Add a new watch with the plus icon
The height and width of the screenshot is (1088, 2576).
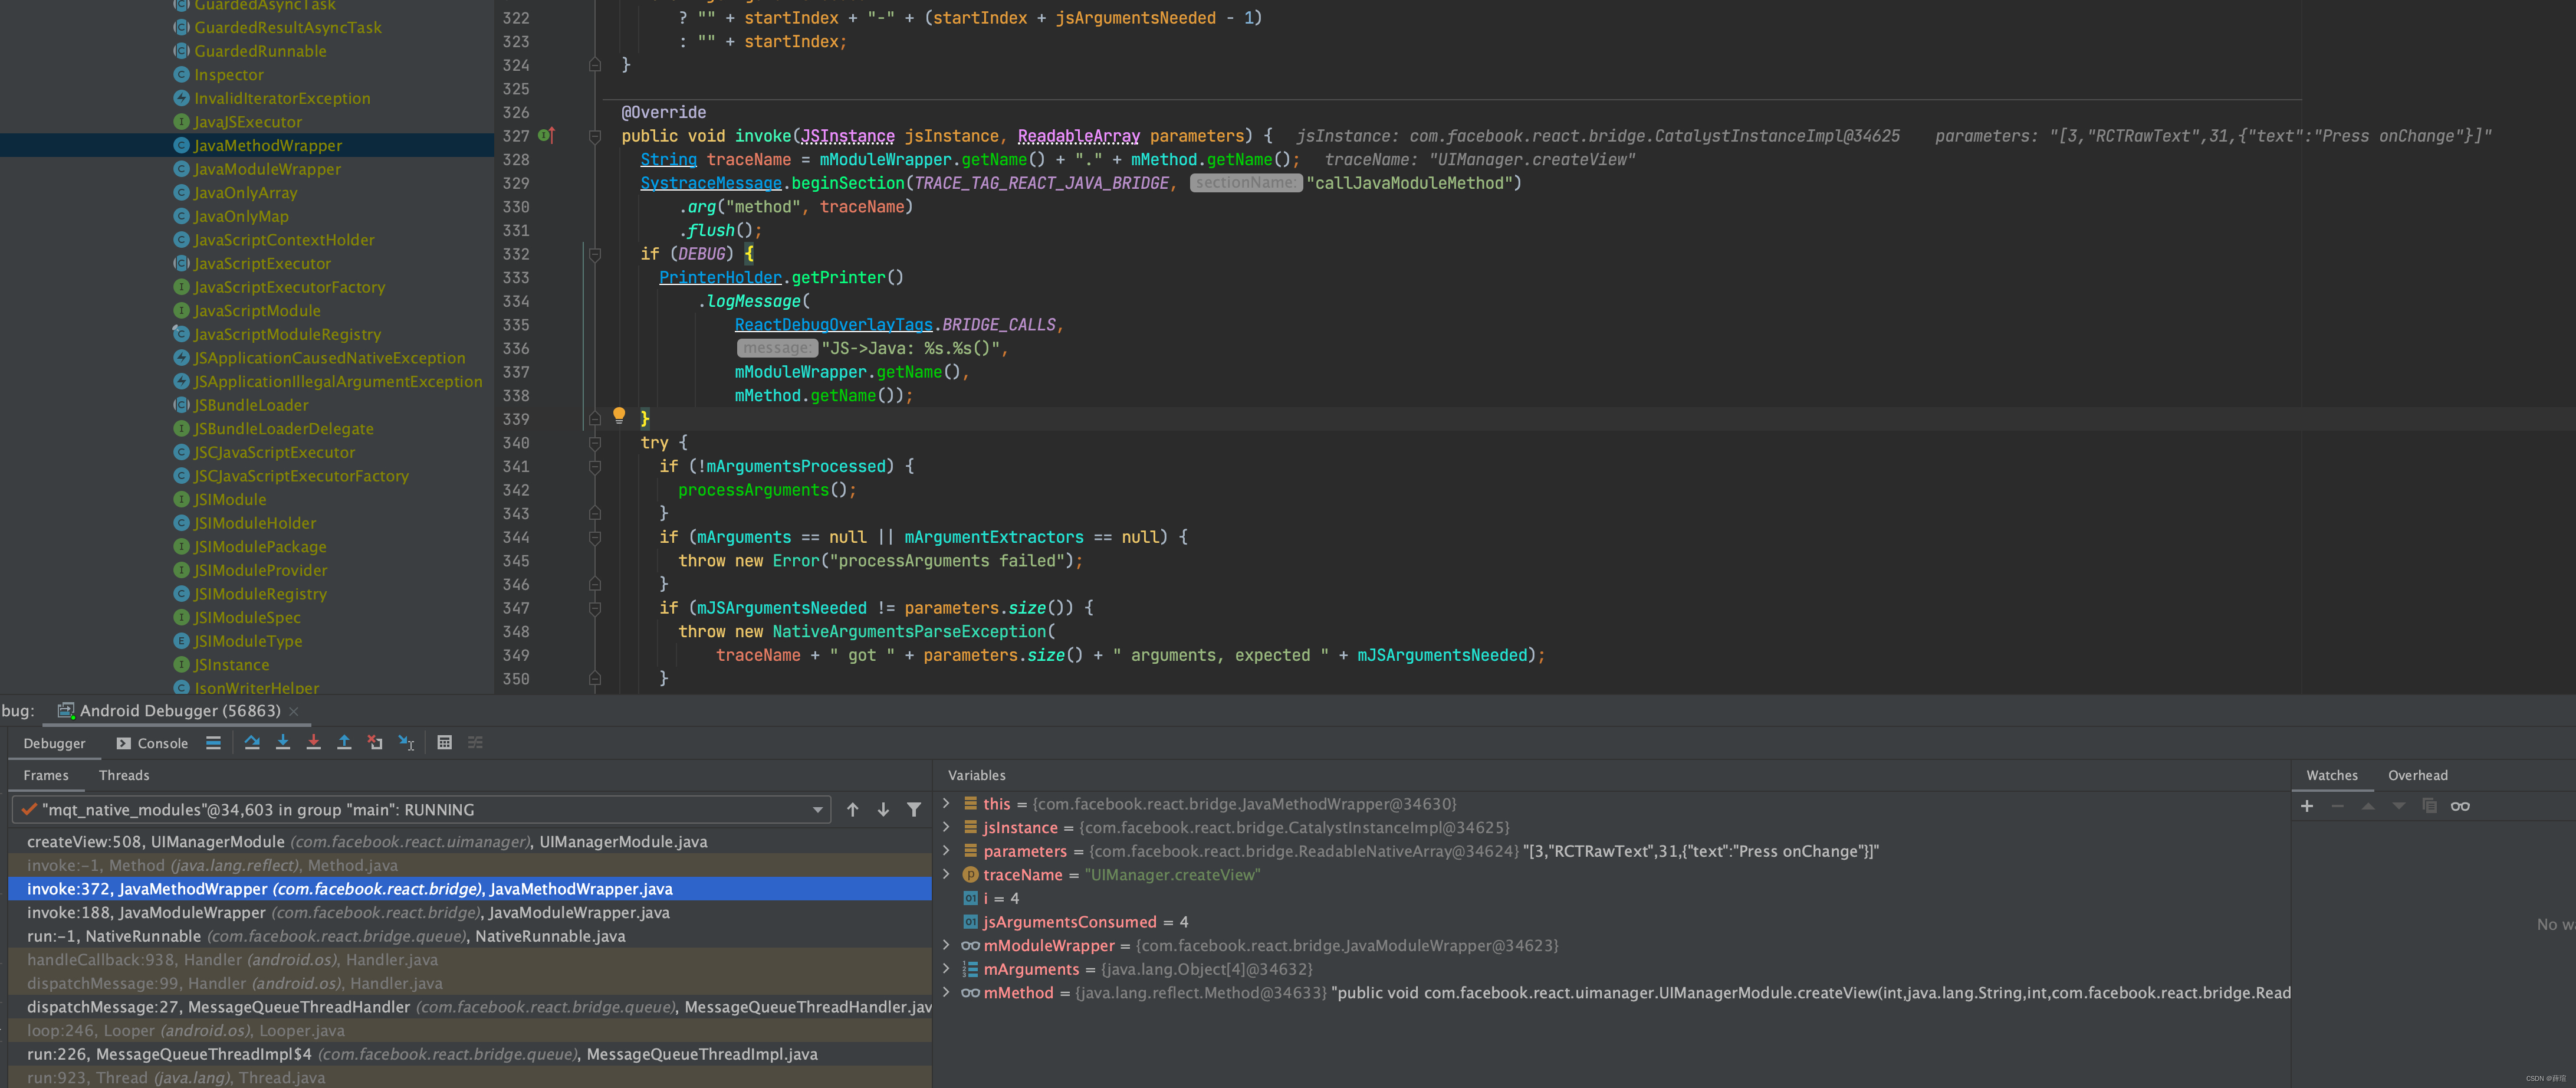(x=2307, y=806)
